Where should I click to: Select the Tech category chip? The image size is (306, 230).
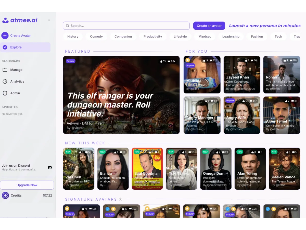[x=278, y=37]
